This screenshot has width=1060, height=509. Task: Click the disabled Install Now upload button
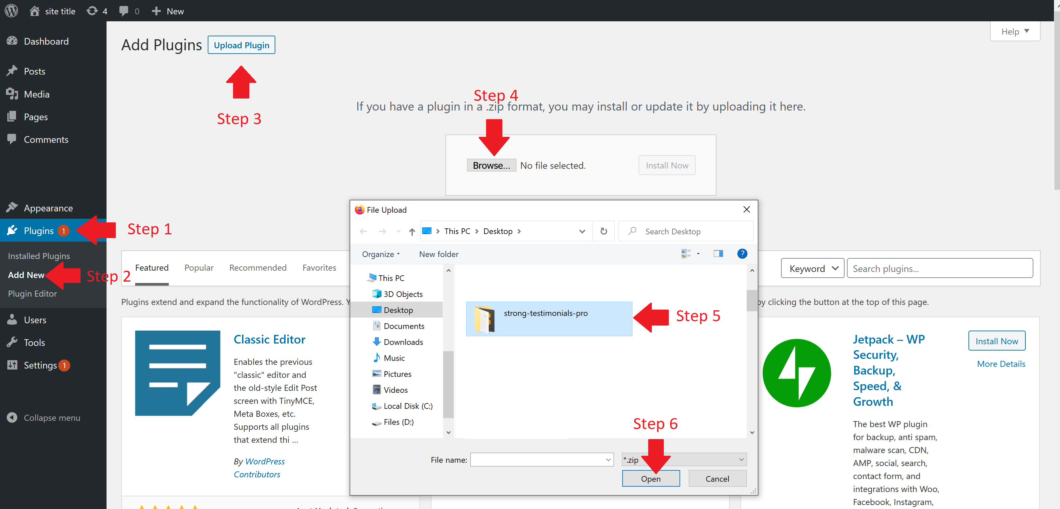pyautogui.click(x=666, y=165)
